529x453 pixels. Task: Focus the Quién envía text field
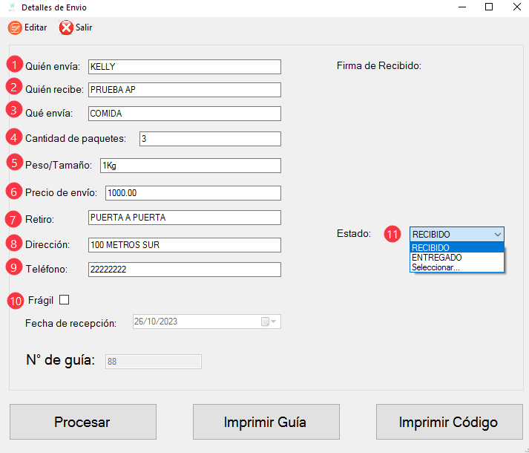coord(185,67)
